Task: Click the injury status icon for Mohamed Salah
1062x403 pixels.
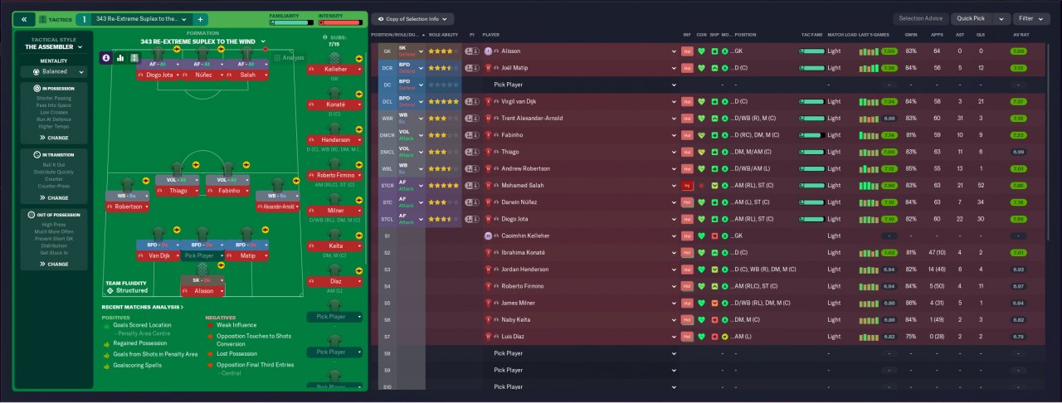Action: tap(687, 186)
